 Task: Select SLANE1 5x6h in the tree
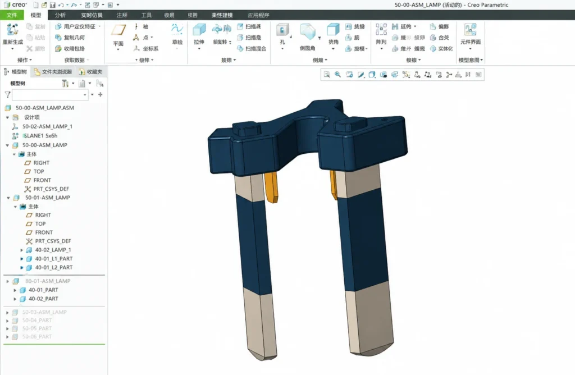click(40, 136)
